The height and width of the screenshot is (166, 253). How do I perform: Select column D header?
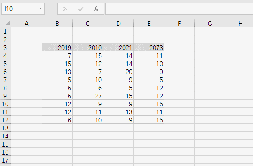[118, 24]
